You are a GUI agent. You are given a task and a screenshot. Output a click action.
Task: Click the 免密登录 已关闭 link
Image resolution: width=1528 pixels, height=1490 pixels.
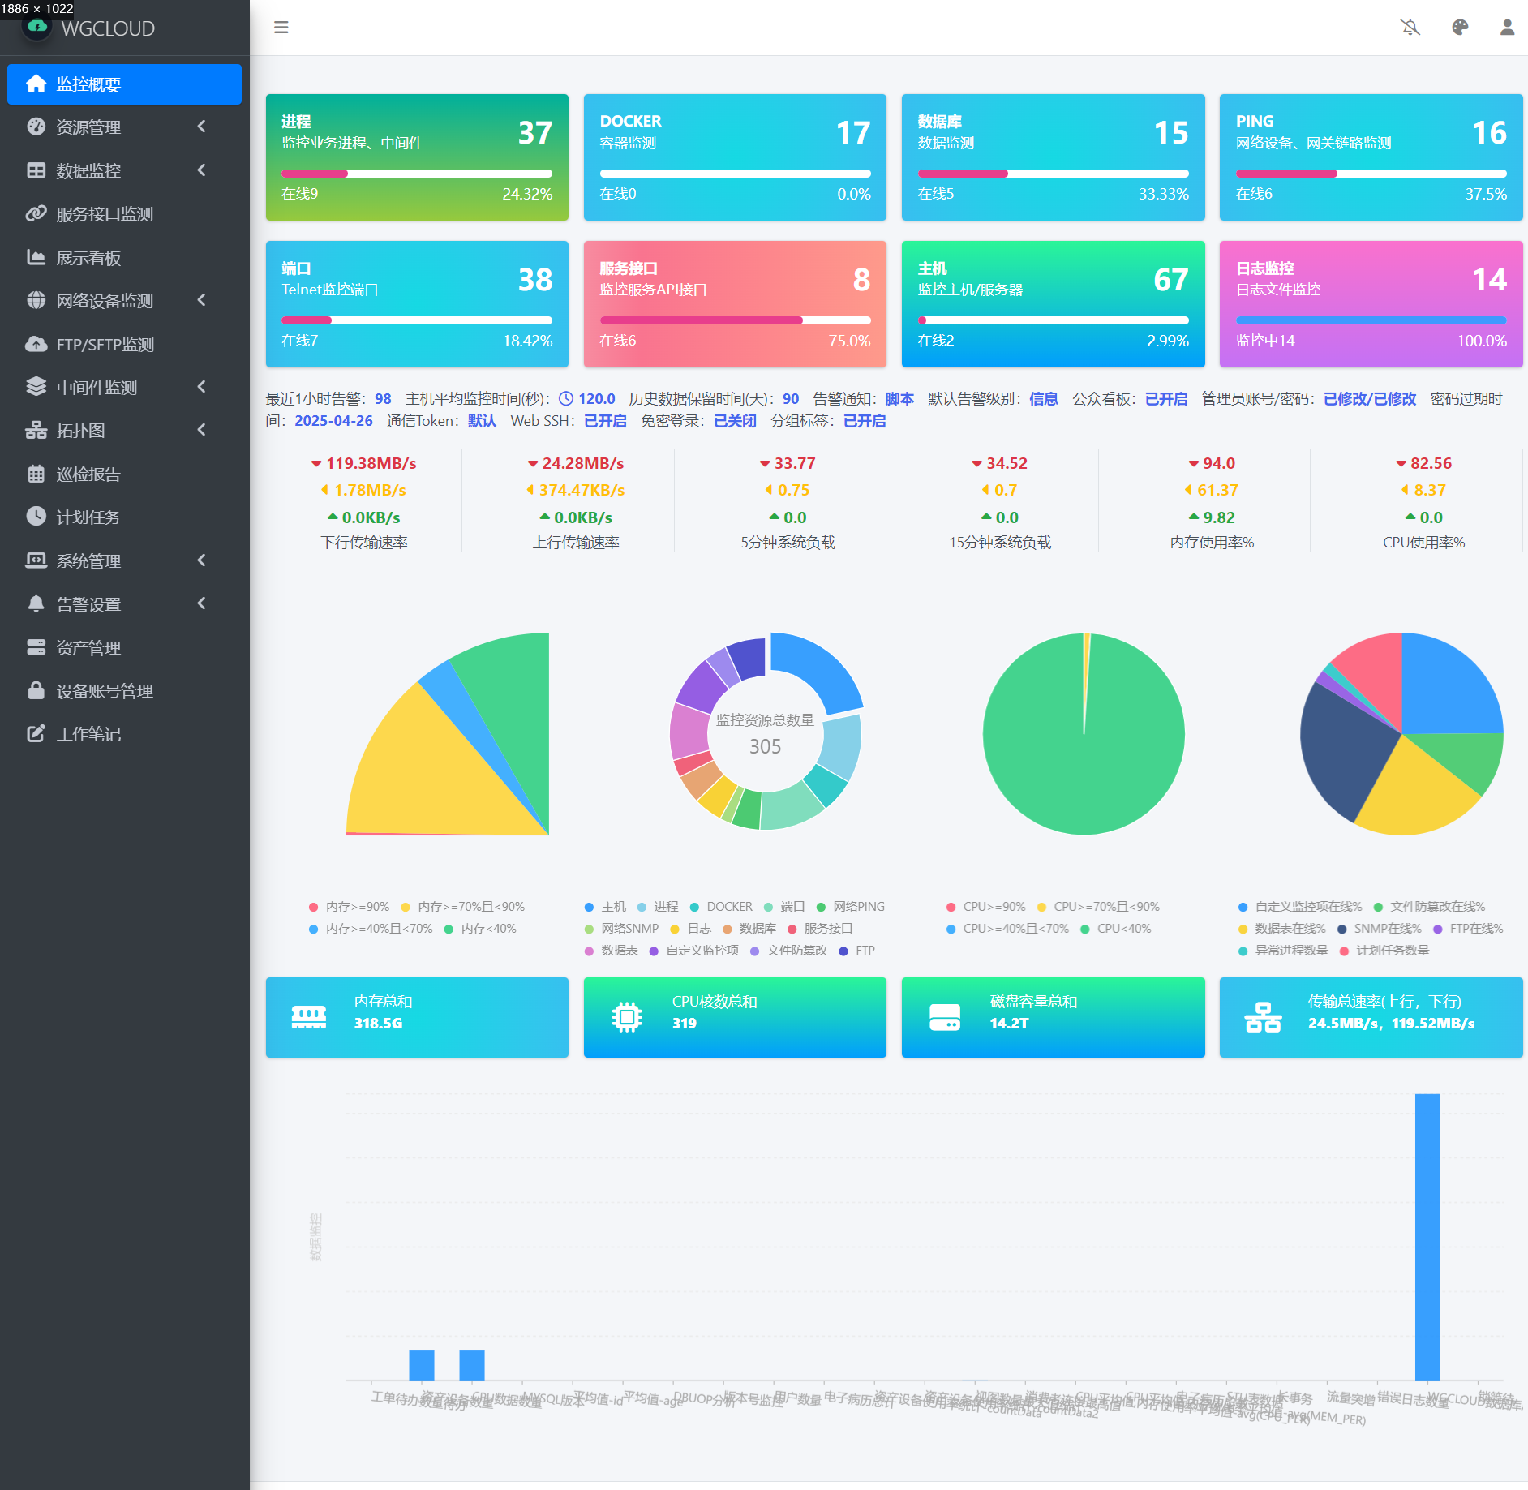point(735,421)
